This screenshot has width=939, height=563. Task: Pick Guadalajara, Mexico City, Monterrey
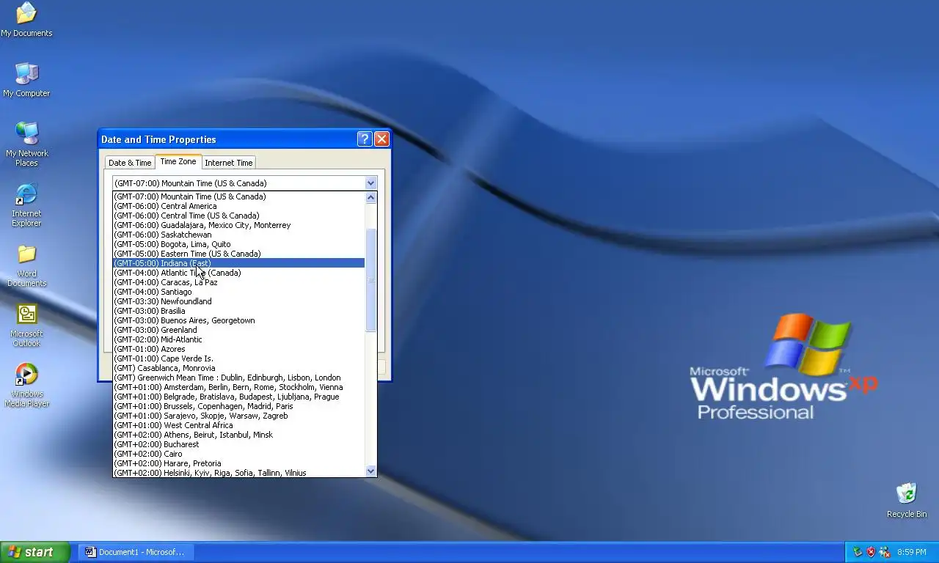pyautogui.click(x=238, y=225)
